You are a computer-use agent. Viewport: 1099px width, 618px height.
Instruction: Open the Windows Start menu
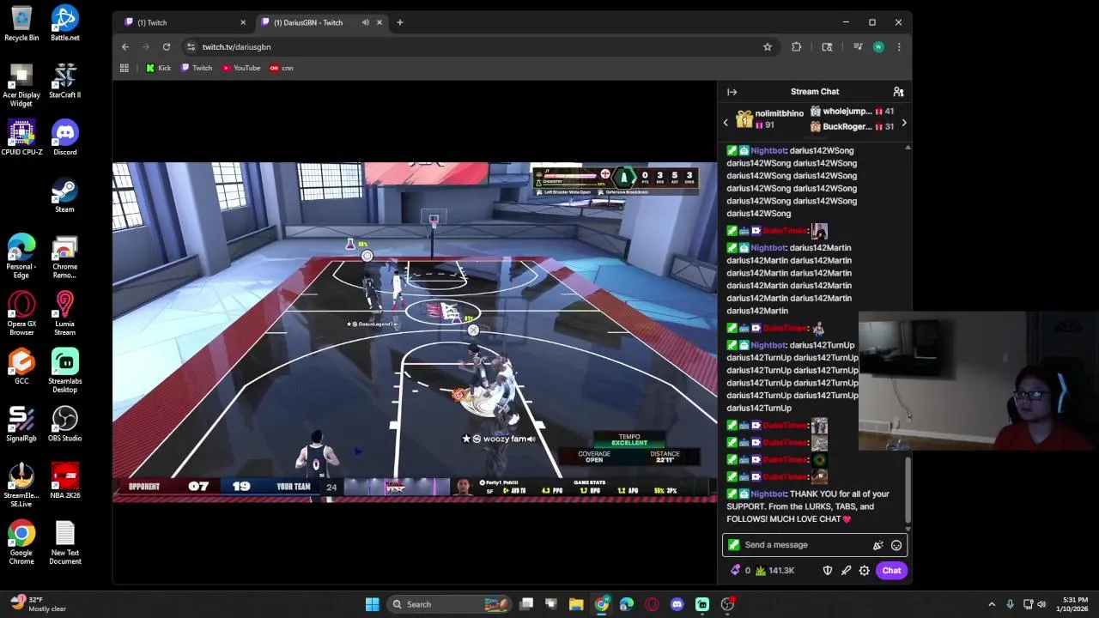[x=373, y=604]
